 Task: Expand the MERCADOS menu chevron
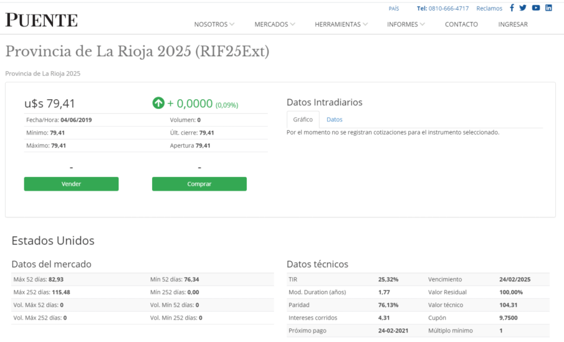coord(293,24)
